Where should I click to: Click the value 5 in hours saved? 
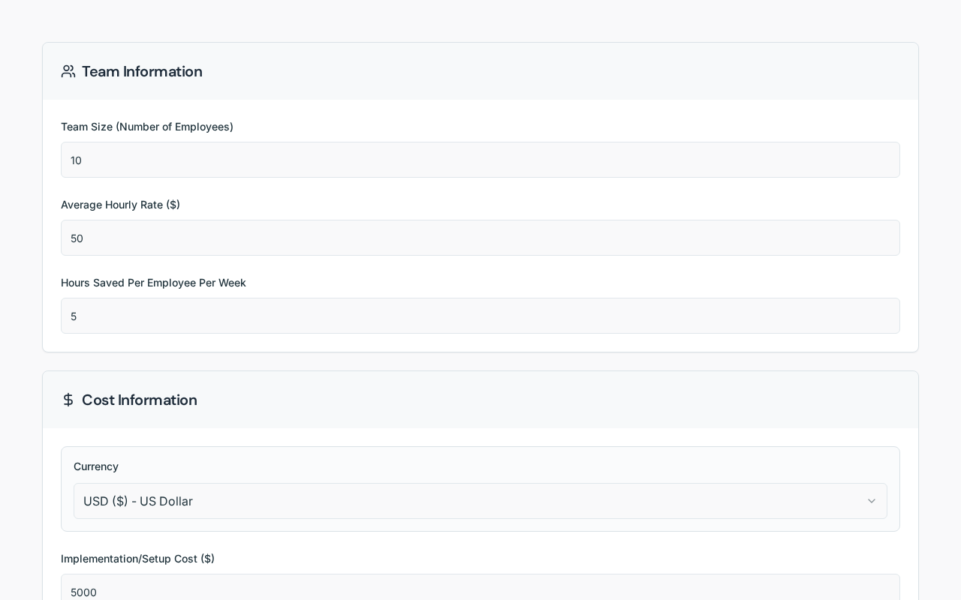pos(74,316)
